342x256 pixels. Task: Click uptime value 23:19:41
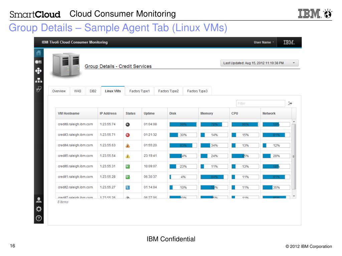click(x=150, y=156)
